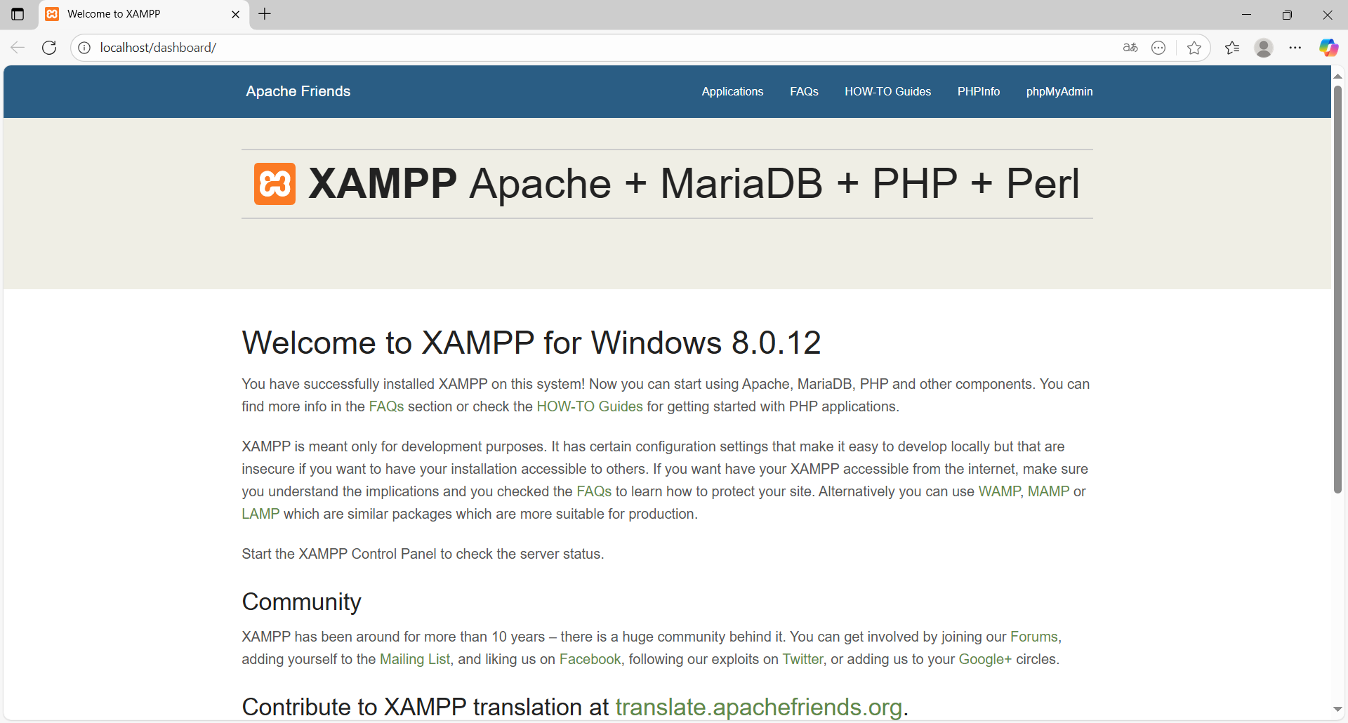The height and width of the screenshot is (723, 1348).
Task: Open the PHPInfo nav item
Action: tap(978, 91)
